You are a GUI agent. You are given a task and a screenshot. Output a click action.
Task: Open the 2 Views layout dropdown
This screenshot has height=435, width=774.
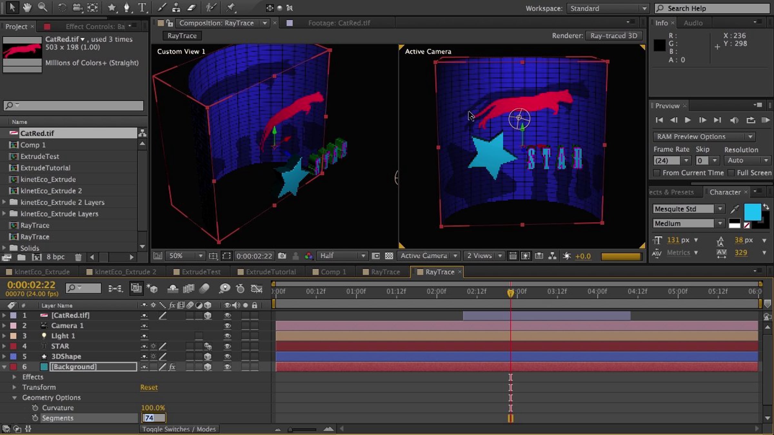(x=484, y=256)
